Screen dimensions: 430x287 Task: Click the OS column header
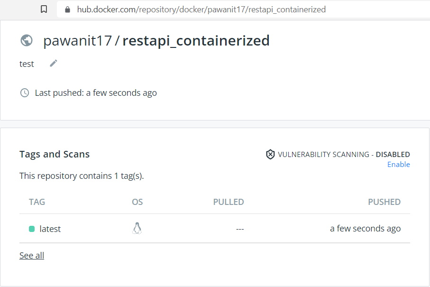point(137,202)
